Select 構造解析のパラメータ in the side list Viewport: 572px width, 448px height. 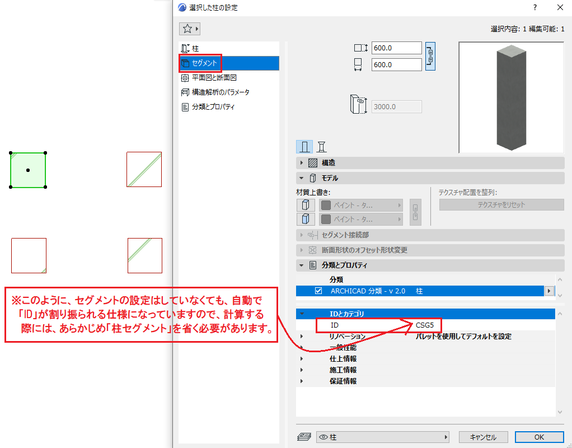221,92
